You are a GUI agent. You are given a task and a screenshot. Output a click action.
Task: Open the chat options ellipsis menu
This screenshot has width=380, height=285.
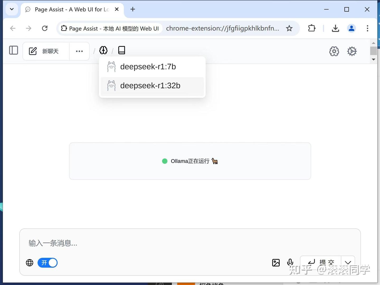[79, 51]
